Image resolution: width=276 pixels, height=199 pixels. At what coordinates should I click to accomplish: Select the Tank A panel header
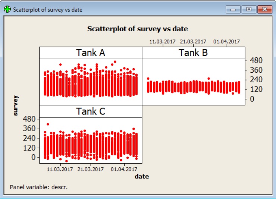coord(91,53)
